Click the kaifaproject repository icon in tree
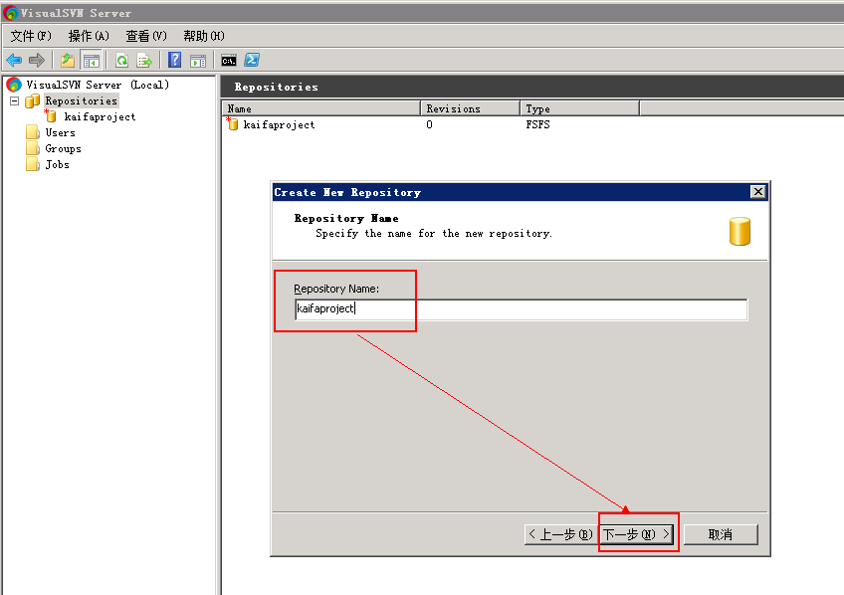844x595 pixels. pyautogui.click(x=50, y=115)
